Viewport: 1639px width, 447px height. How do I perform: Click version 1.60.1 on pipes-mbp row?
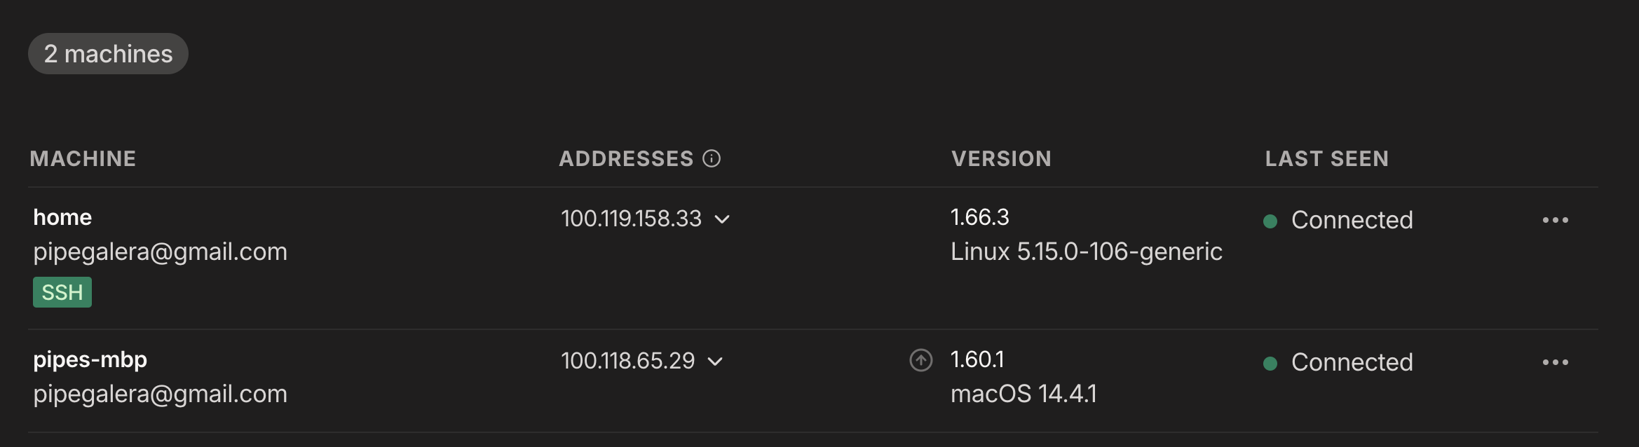(x=977, y=359)
